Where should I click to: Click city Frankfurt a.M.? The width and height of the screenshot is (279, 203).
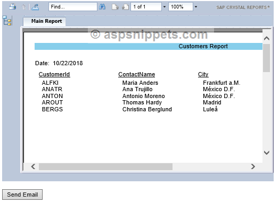(x=221, y=83)
